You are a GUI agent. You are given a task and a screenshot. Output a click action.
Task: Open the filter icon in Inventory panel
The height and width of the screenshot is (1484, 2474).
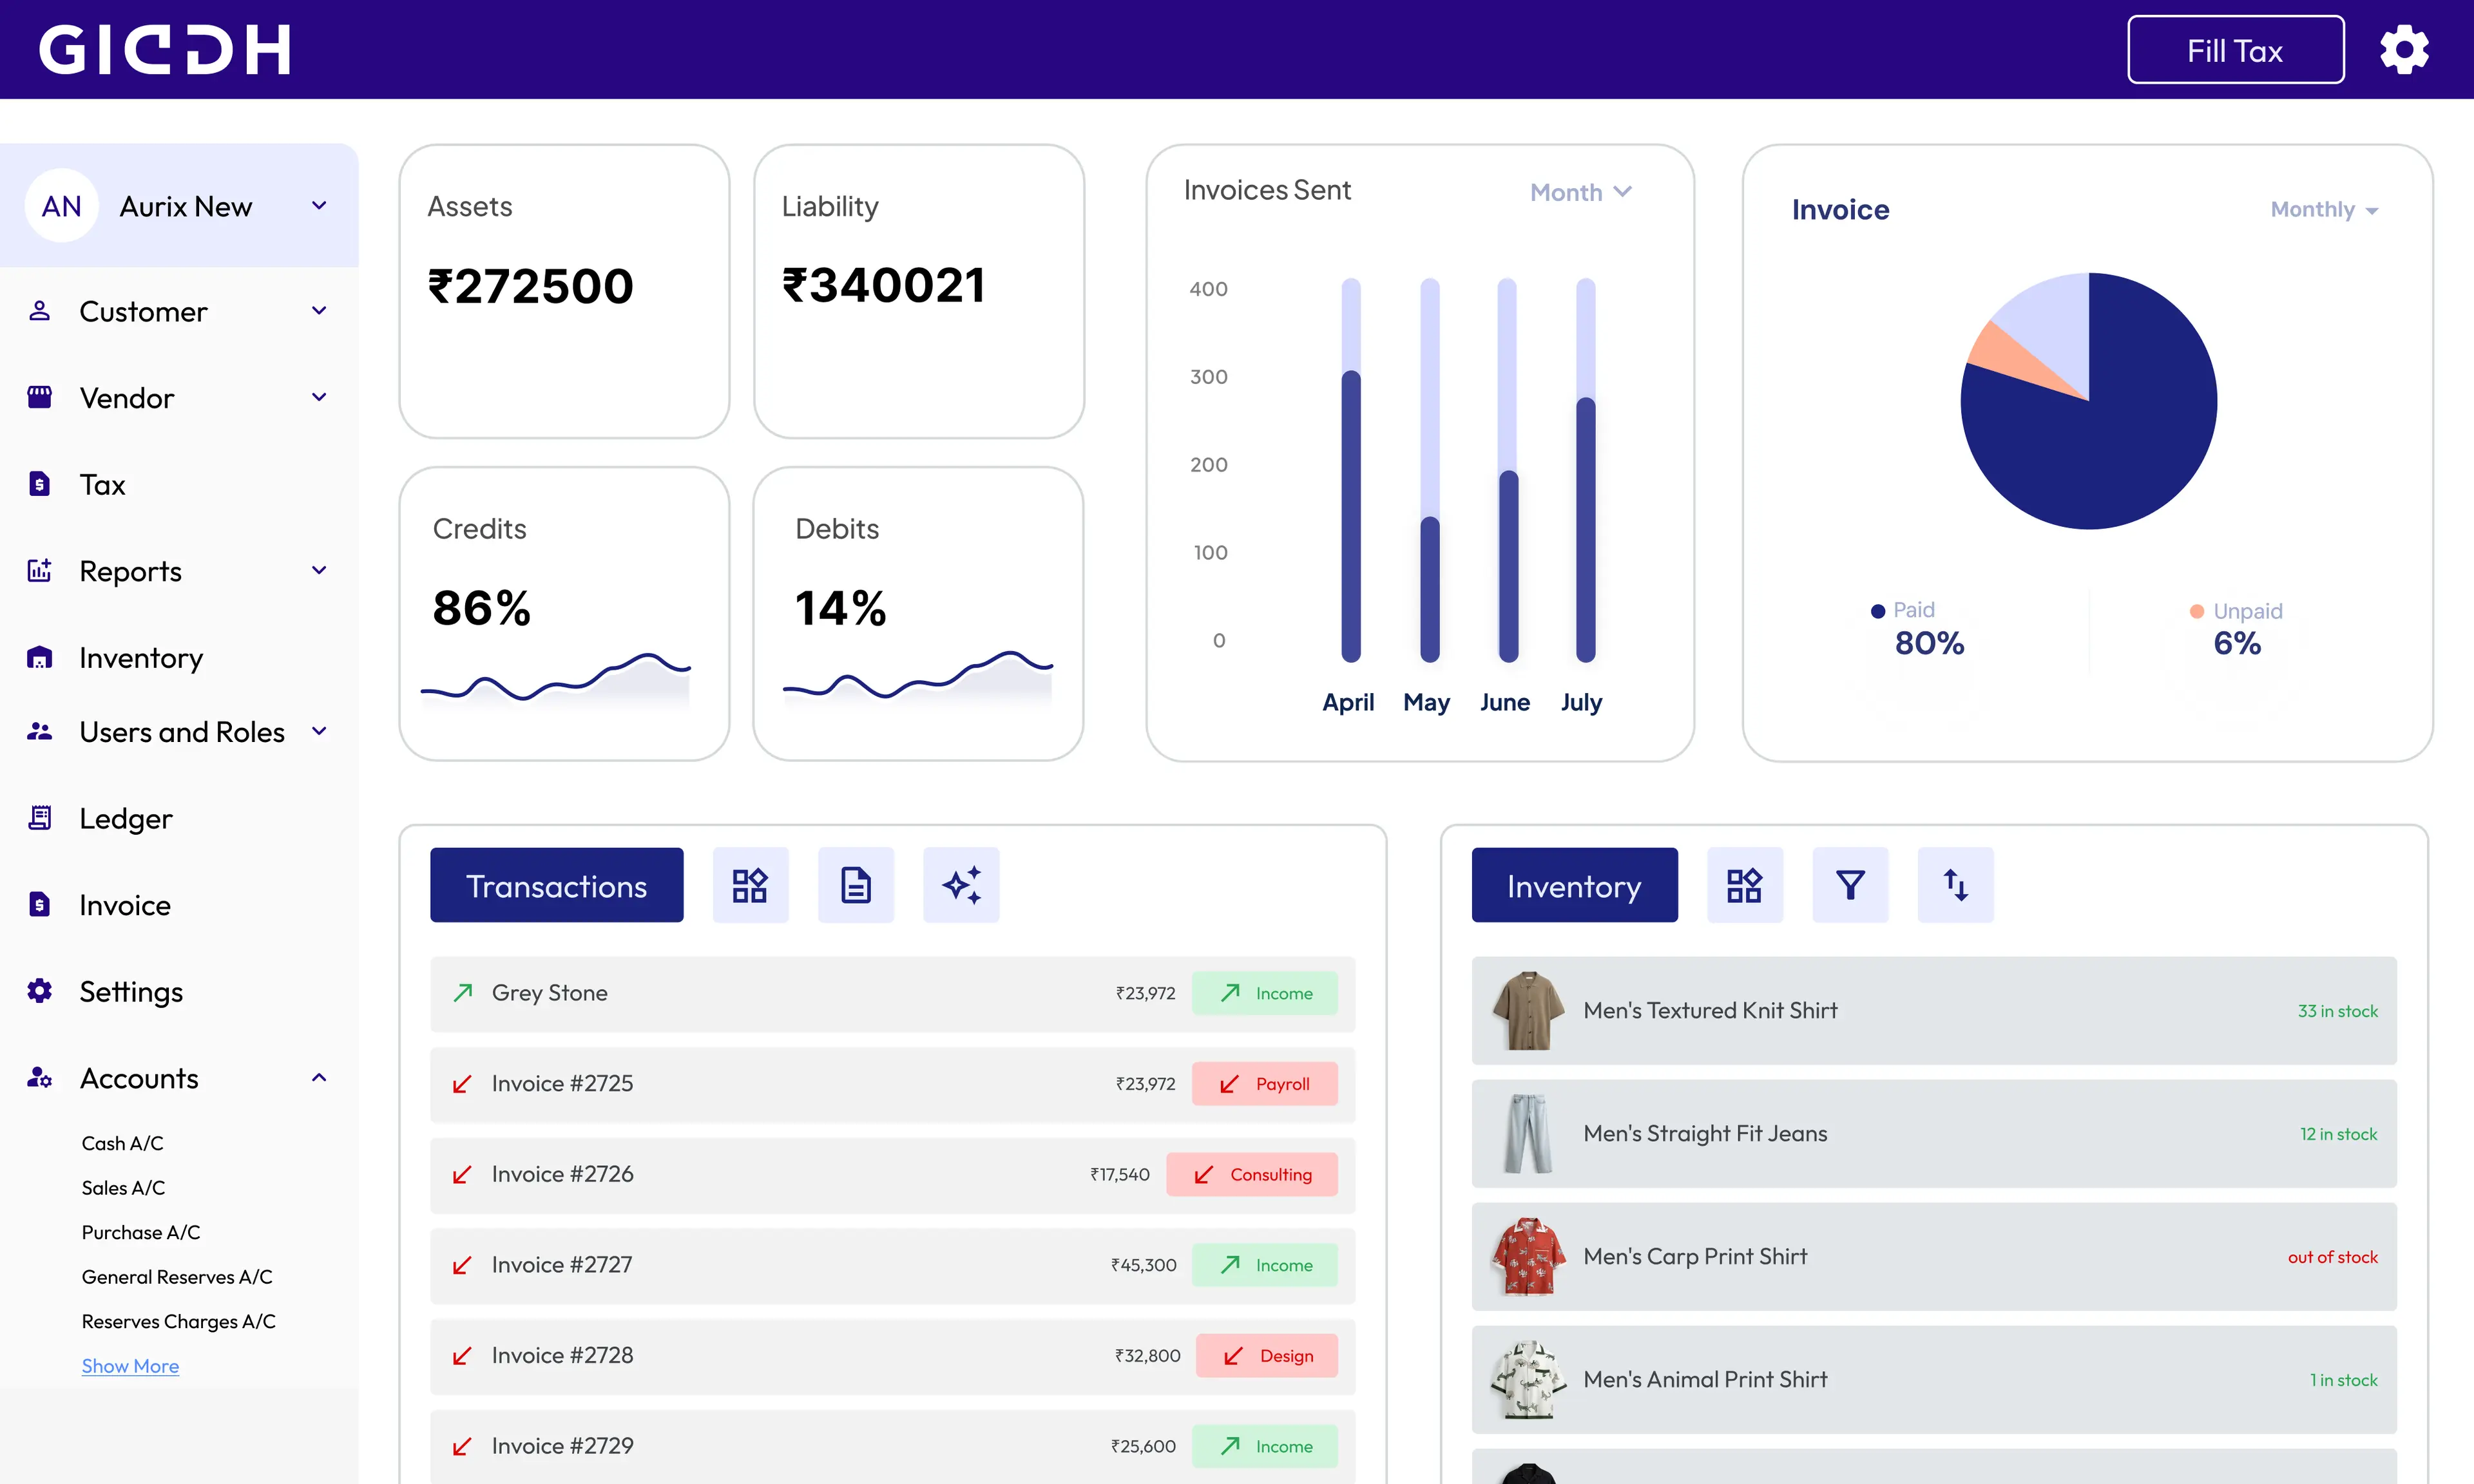[1849, 884]
